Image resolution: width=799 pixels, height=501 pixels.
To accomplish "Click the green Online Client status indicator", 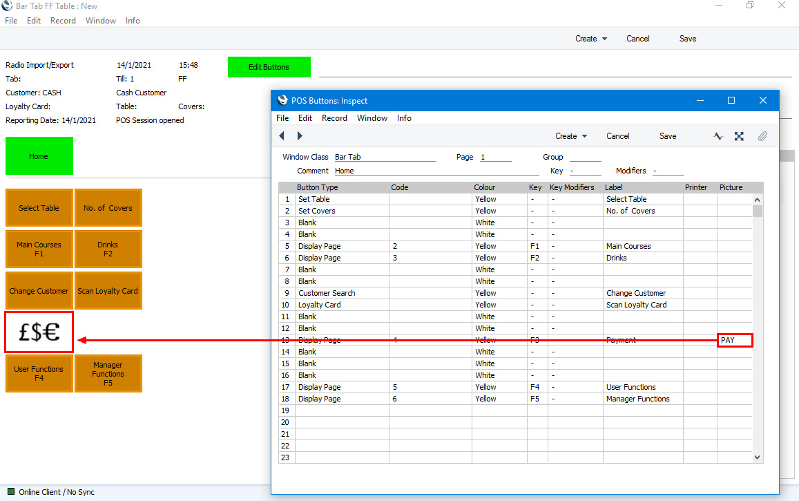I will pyautogui.click(x=11, y=491).
